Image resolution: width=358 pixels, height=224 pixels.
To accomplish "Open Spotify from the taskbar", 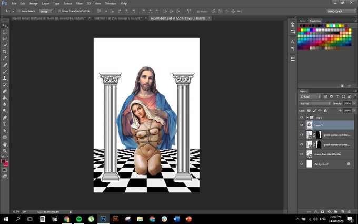I will click(79, 219).
